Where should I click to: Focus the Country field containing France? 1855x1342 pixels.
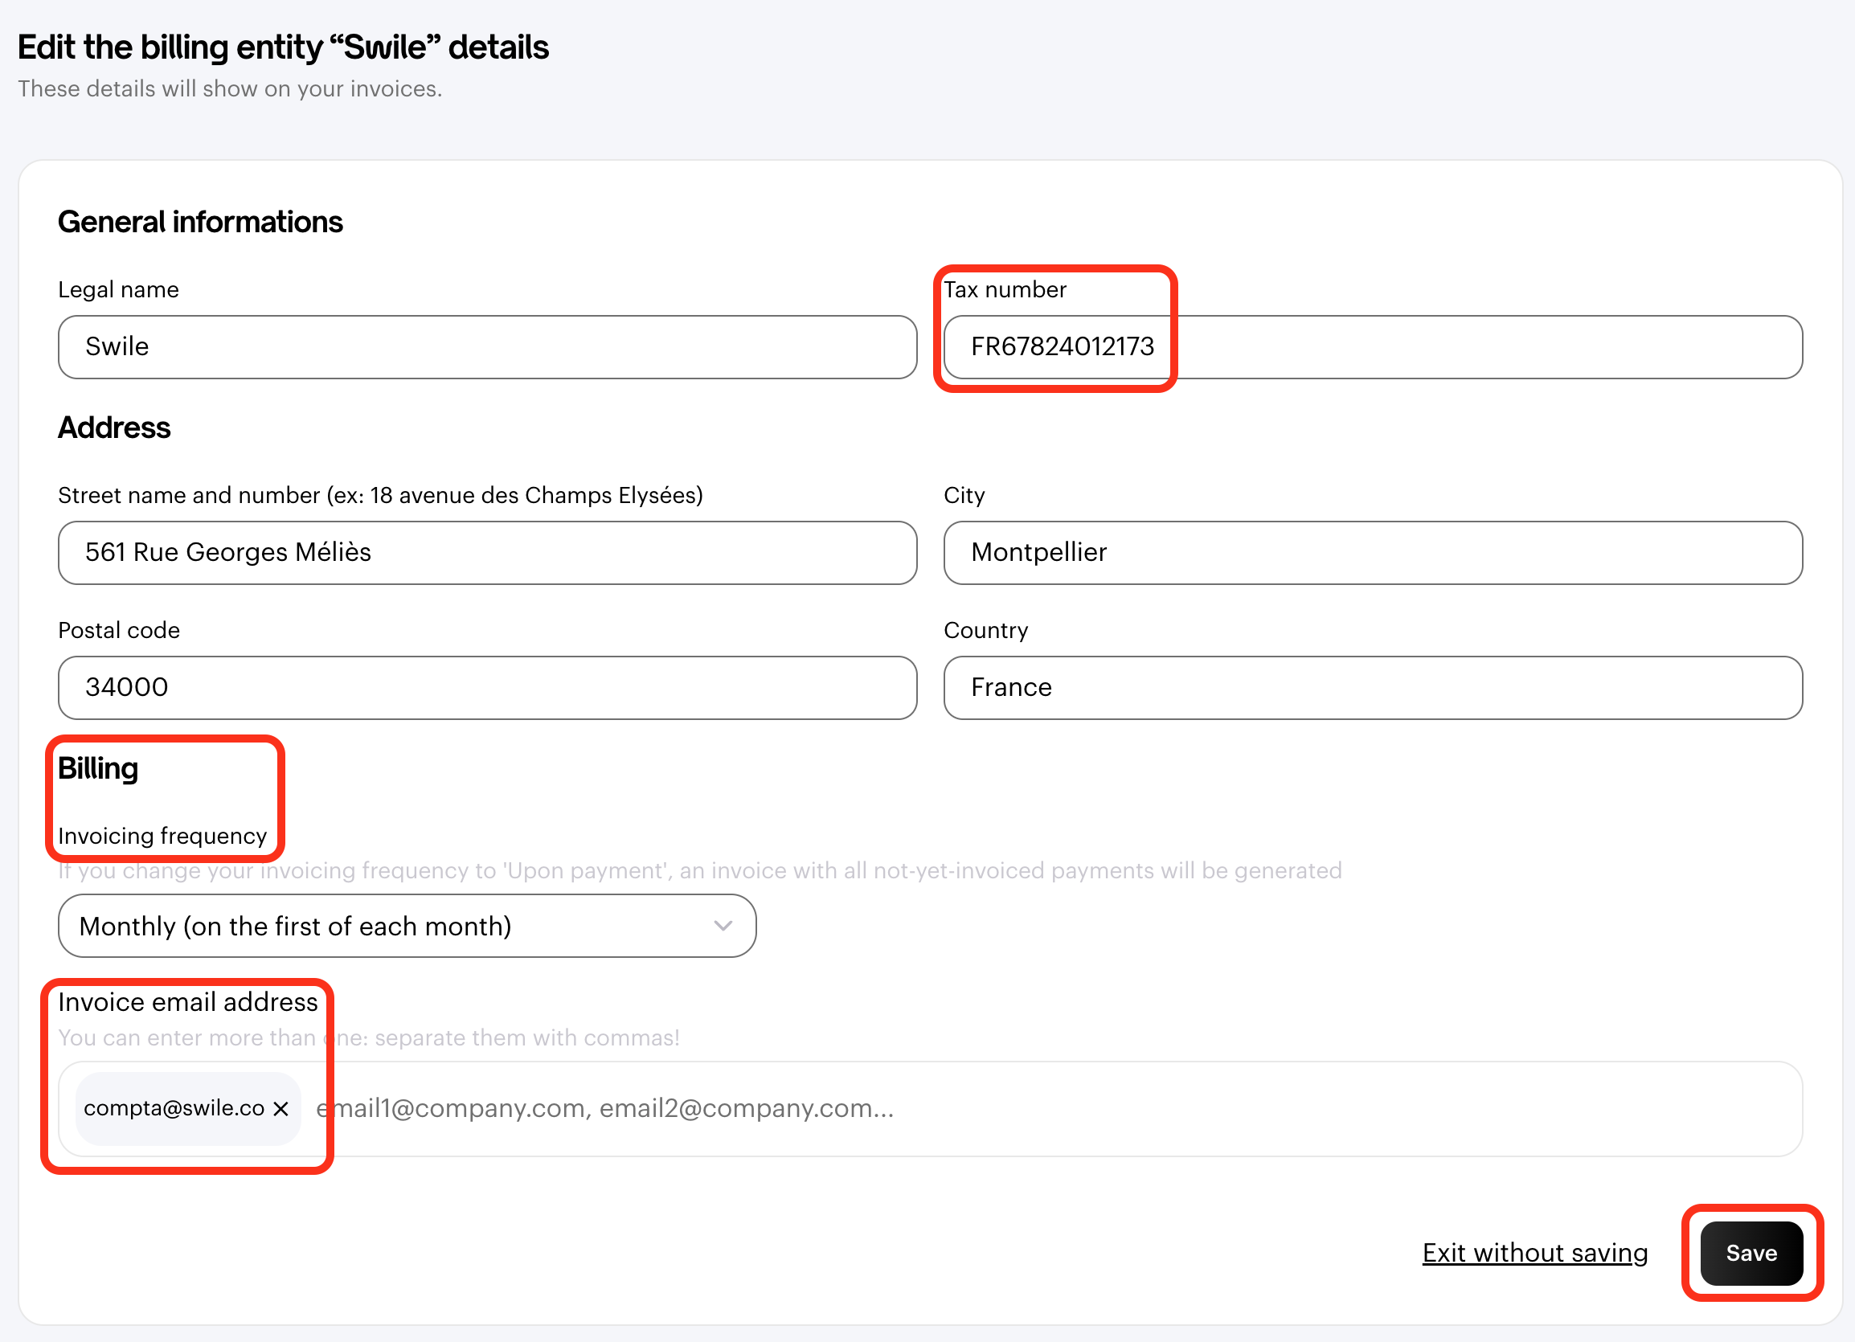1373,688
